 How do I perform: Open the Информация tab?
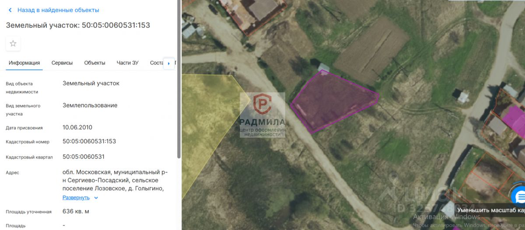tap(24, 63)
